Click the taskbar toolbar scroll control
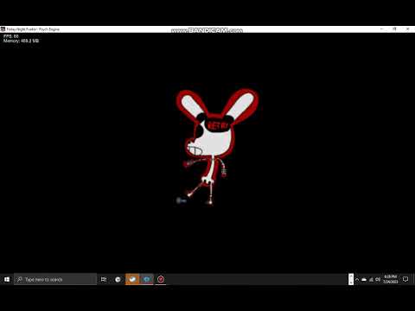 tap(351, 279)
